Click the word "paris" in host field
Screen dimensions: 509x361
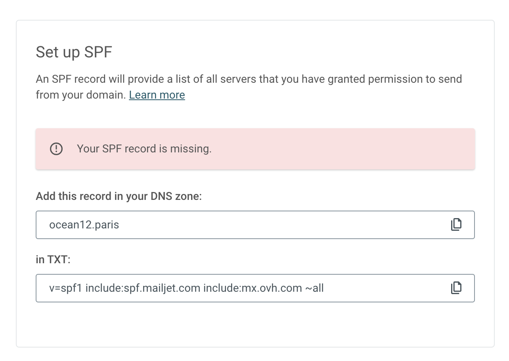(x=107, y=225)
